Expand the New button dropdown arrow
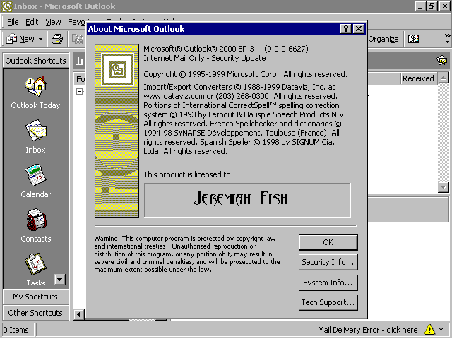 pyautogui.click(x=41, y=39)
